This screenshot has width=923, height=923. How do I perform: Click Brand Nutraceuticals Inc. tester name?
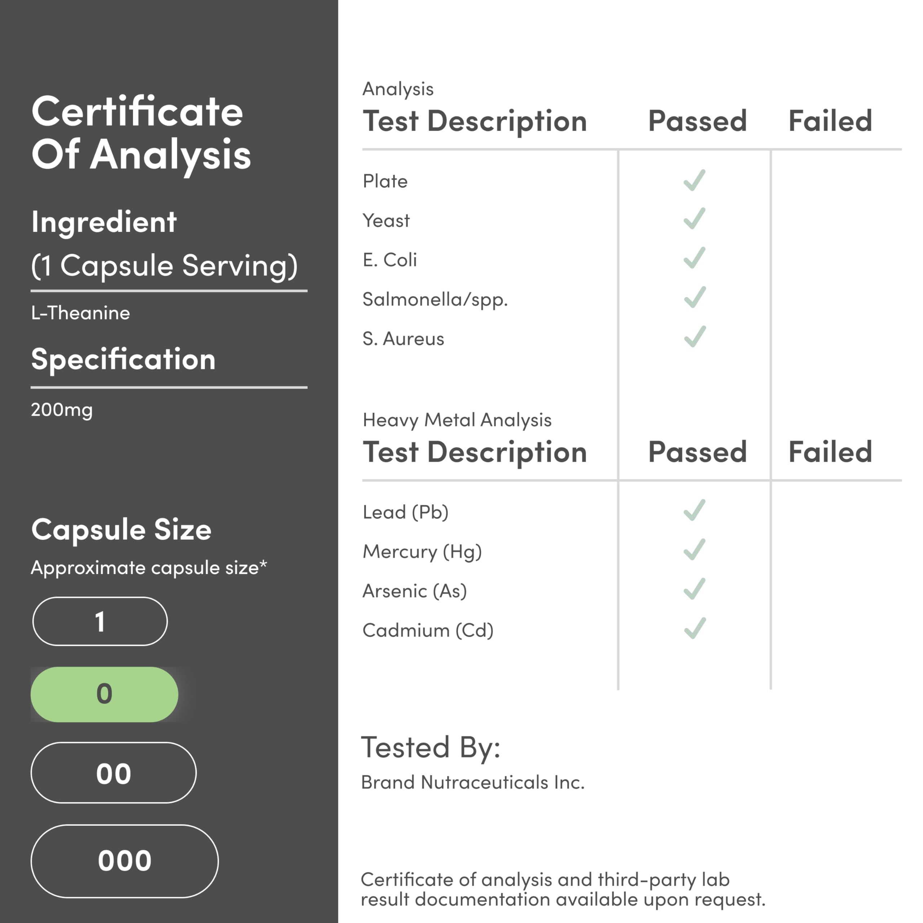coord(472,782)
